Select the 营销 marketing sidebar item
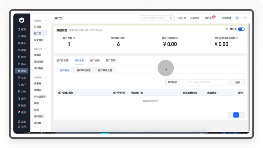Screen dimensions: 263x148 (22, 71)
